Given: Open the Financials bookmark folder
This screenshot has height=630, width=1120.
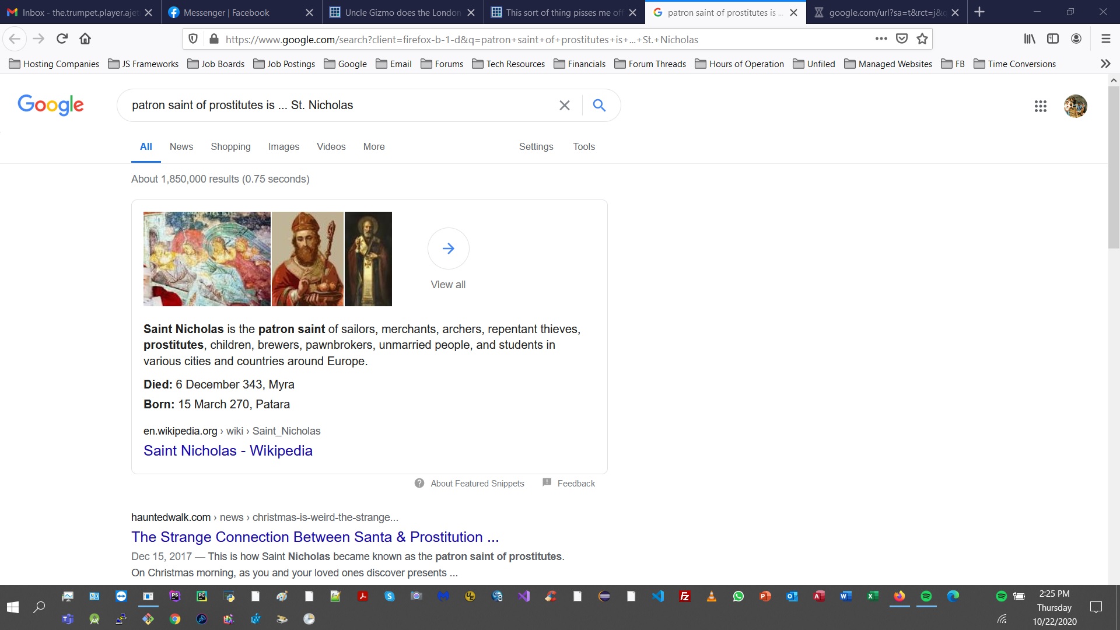Looking at the screenshot, I should [580, 64].
